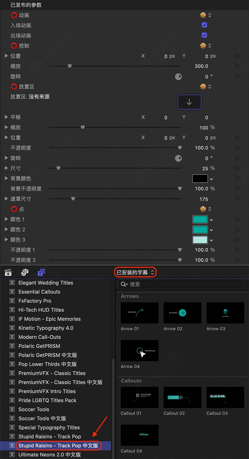Add keyframe diamond for 尺寸 row

click(x=237, y=168)
